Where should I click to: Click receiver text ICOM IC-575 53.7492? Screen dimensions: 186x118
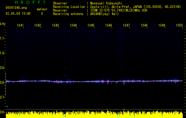tap(119, 10)
